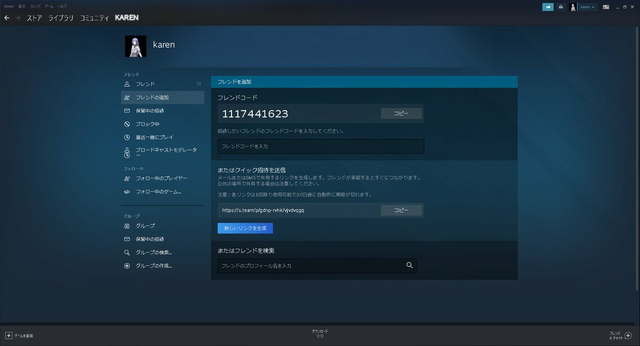Click the small avatar beside the account name
The width and height of the screenshot is (640, 346).
(x=573, y=7)
